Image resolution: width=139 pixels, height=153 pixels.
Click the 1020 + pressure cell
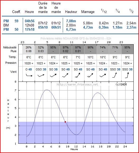pos(29,63)
